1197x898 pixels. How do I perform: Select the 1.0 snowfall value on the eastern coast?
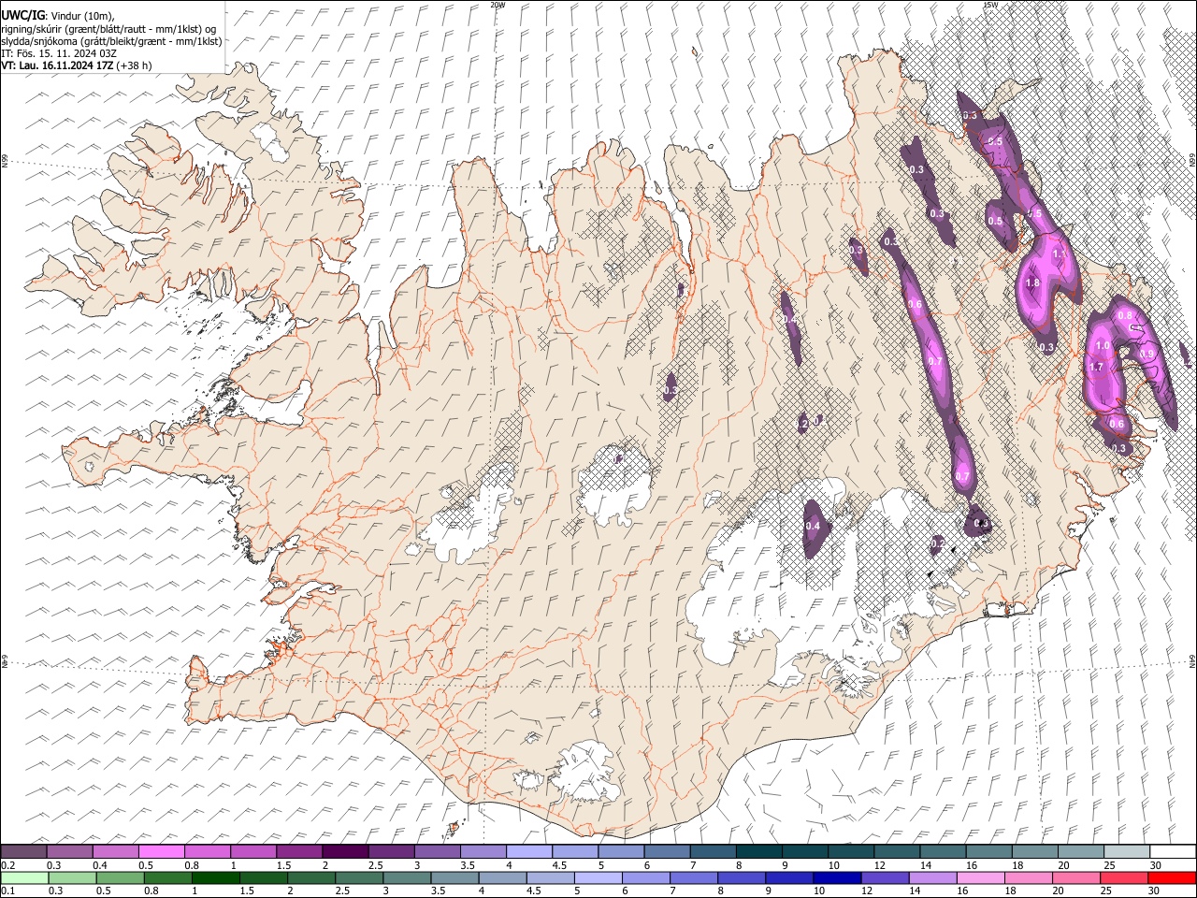click(1103, 346)
